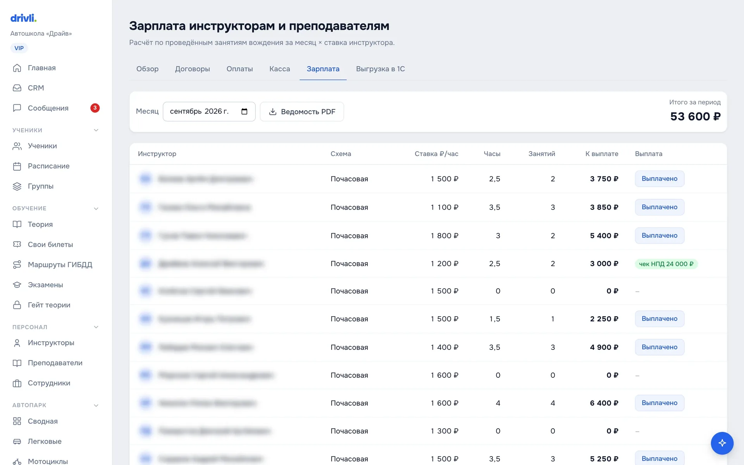Collapse the АВТОПАРК sidebar section
Image resolution: width=744 pixels, height=465 pixels.
96,405
